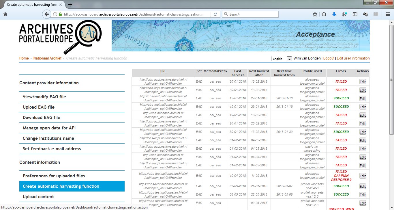The image size is (394, 210).
Task: Open a new tab with the plus button
Action: click(x=70, y=5)
